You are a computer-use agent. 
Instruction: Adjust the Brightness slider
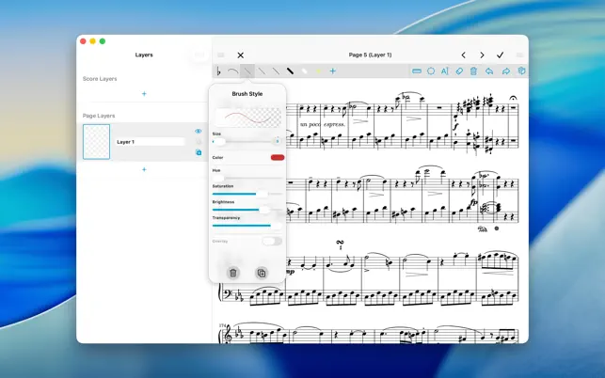point(247,210)
